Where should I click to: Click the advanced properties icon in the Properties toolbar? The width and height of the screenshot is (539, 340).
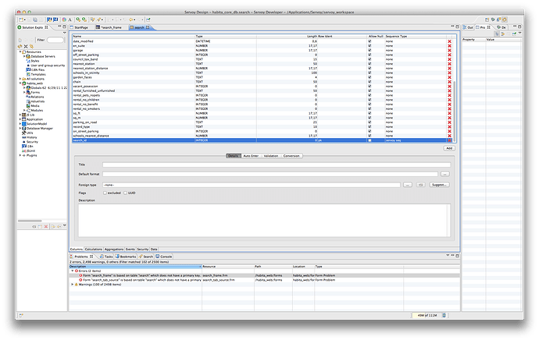coord(502,34)
